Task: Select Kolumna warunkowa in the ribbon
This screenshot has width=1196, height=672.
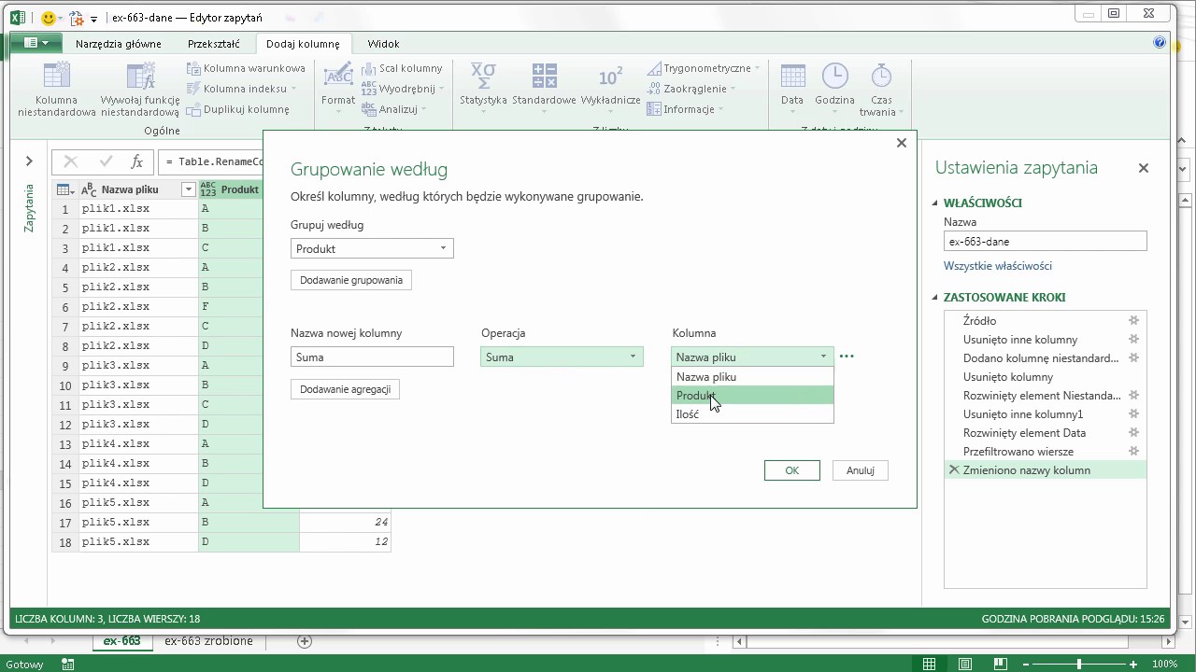Action: coord(246,68)
